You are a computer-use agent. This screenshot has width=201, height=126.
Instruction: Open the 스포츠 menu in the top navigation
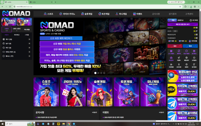tap(49, 14)
